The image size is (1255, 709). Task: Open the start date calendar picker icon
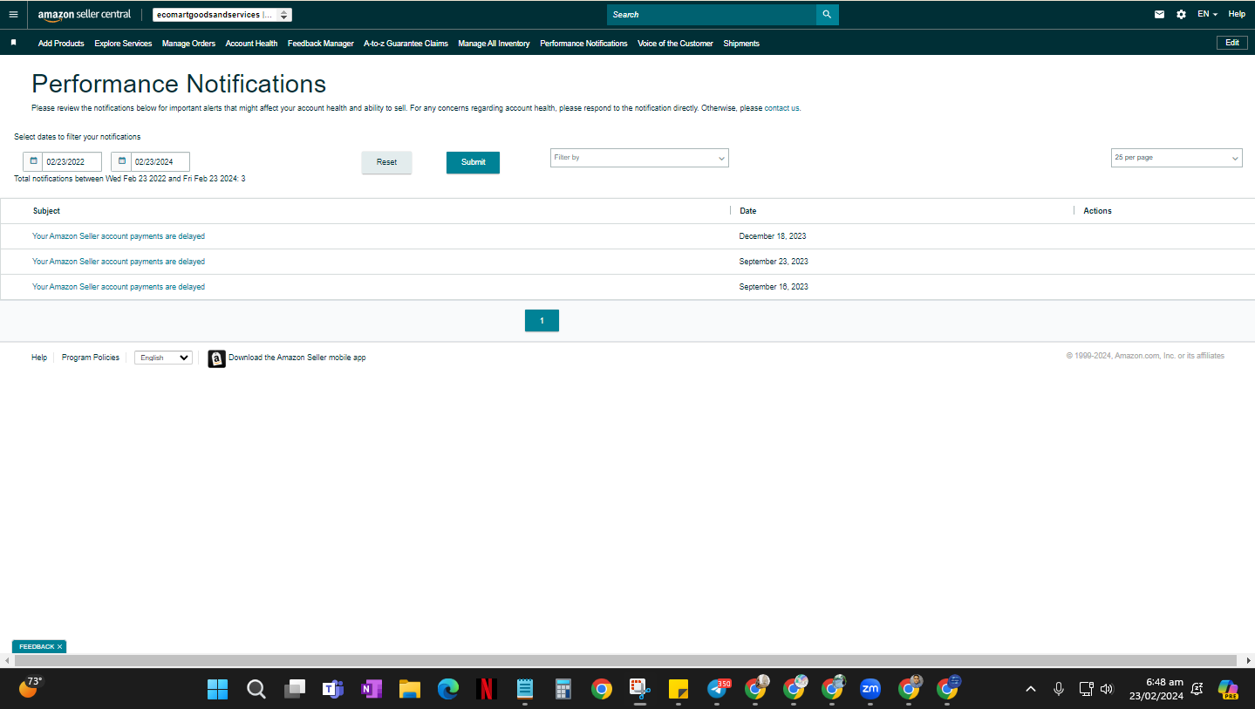point(33,161)
